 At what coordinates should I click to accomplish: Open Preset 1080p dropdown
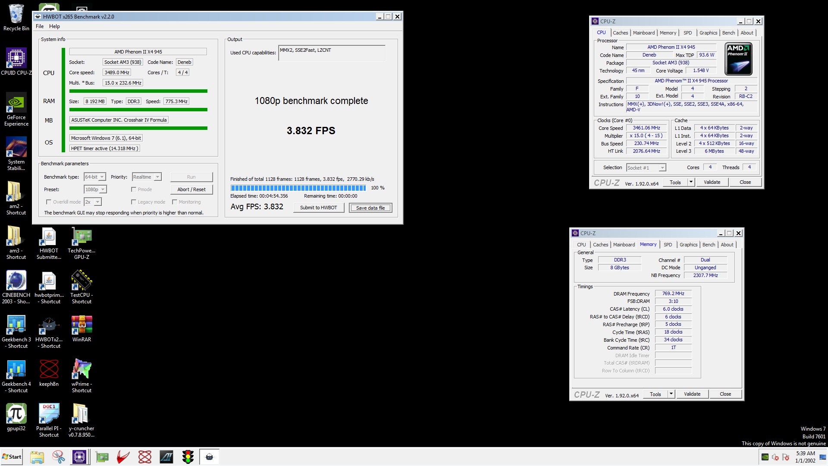(x=95, y=189)
